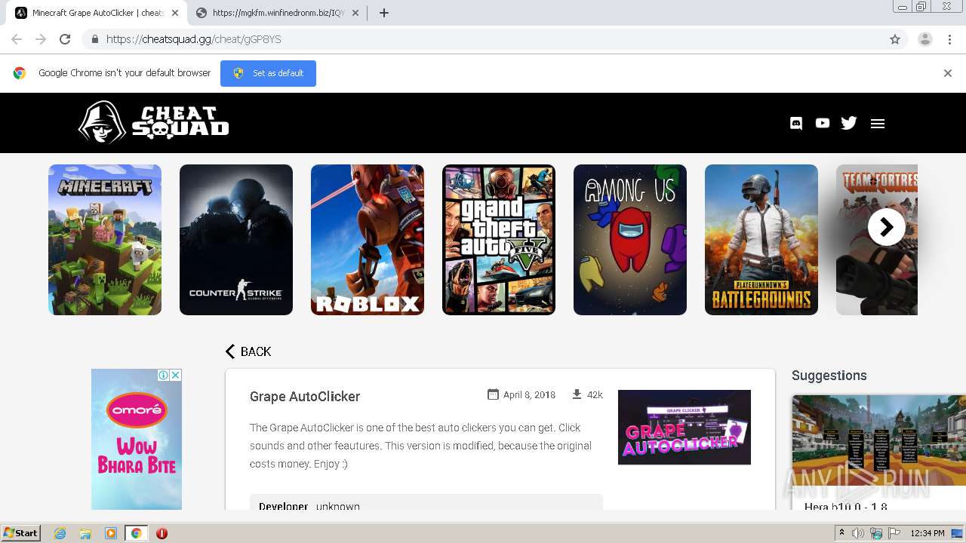This screenshot has width=966, height=543.
Task: Reload the page with the refresh icon
Action: [x=65, y=39]
